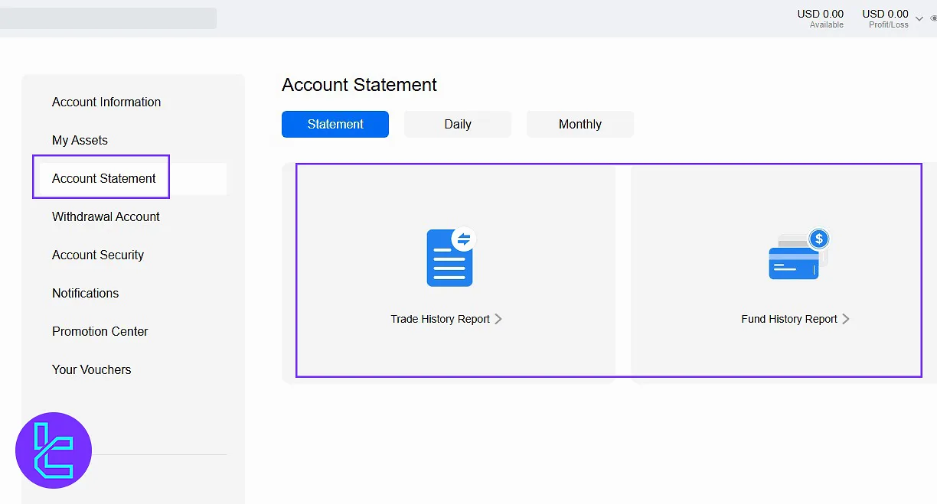Open Your Vouchers
937x504 pixels.
click(91, 369)
